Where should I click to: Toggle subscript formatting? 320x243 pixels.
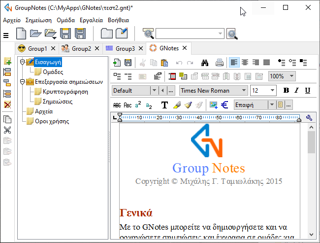pos(149,105)
